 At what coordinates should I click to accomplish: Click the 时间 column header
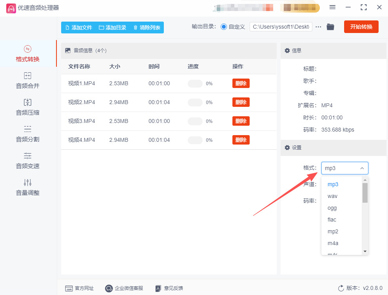point(154,66)
